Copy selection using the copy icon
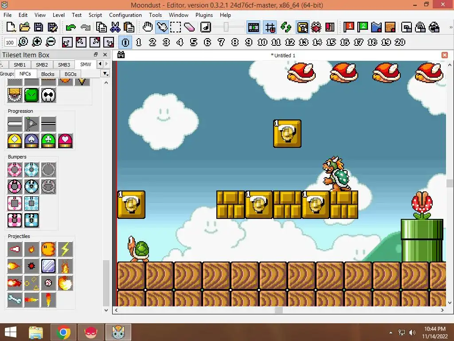Image resolution: width=454 pixels, height=341 pixels. pyautogui.click(x=102, y=27)
